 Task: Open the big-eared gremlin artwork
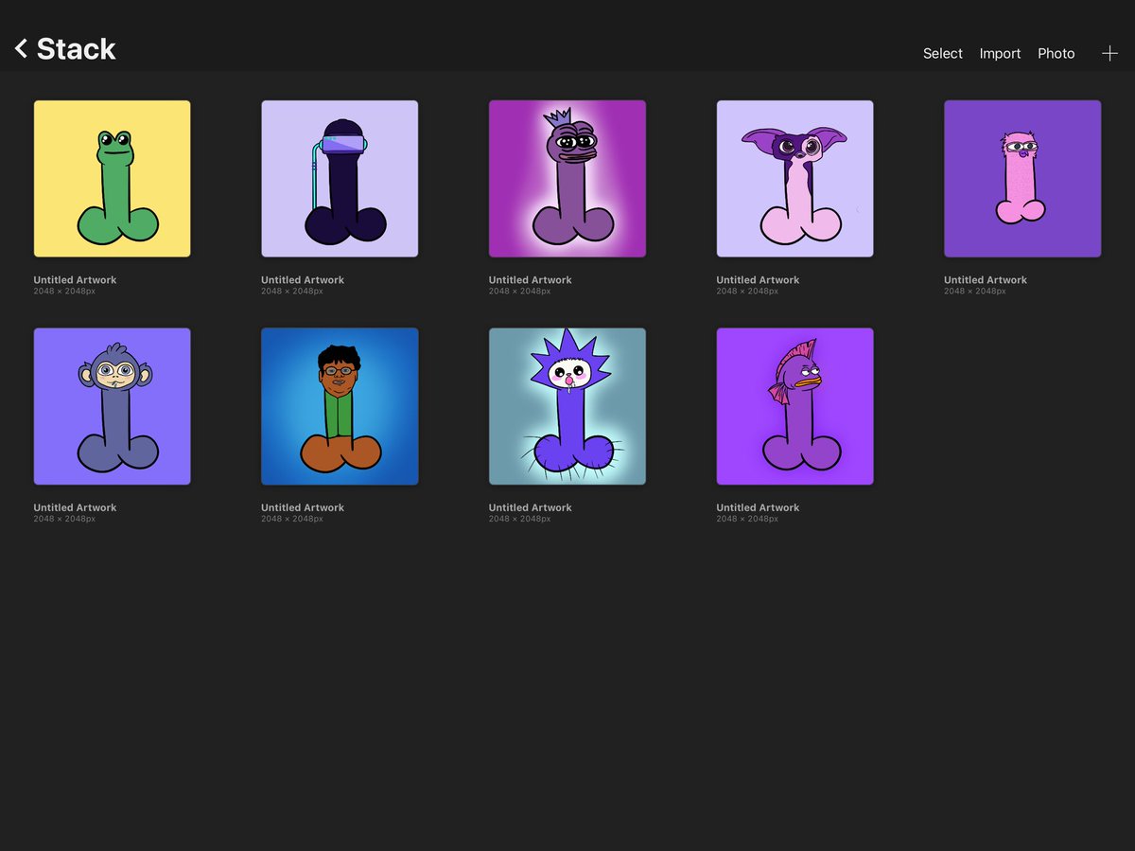point(794,178)
